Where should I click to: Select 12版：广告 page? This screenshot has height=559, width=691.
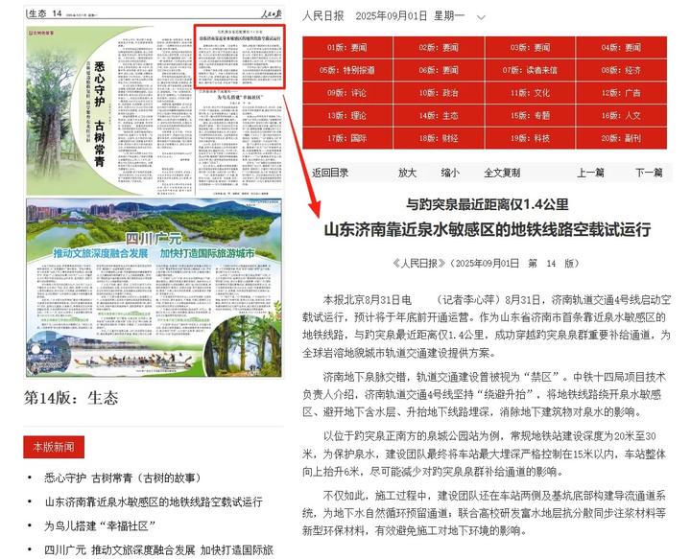(x=621, y=93)
